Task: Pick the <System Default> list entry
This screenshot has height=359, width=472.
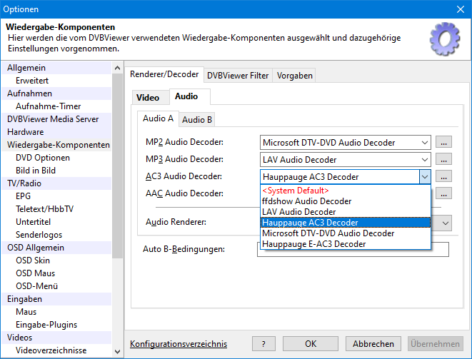Action: [x=295, y=191]
